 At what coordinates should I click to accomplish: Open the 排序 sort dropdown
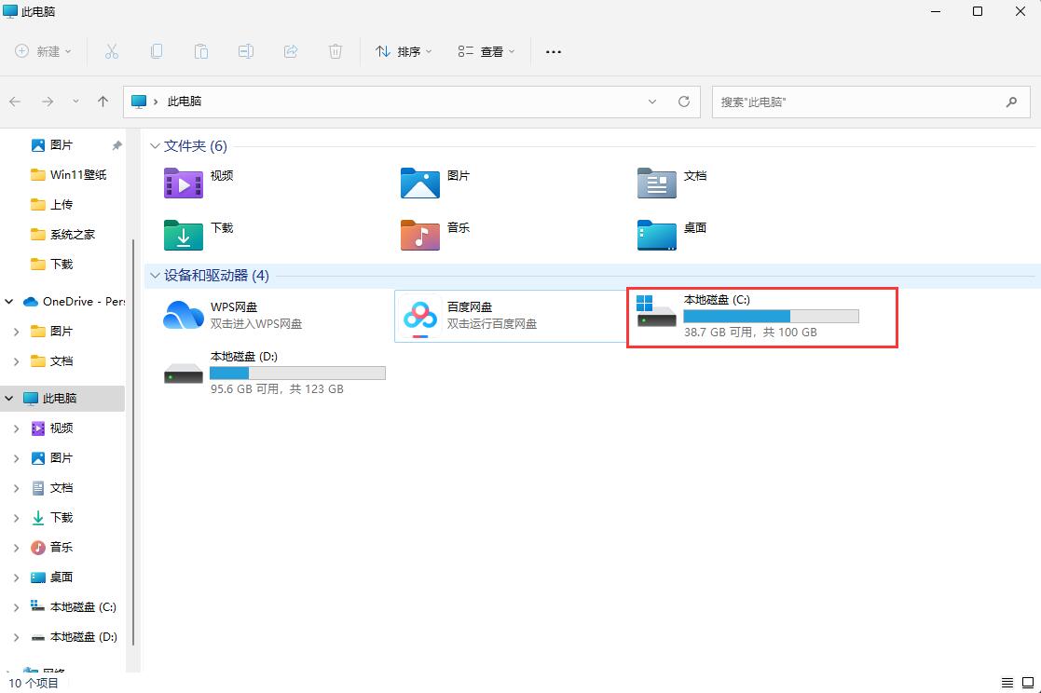coord(403,51)
